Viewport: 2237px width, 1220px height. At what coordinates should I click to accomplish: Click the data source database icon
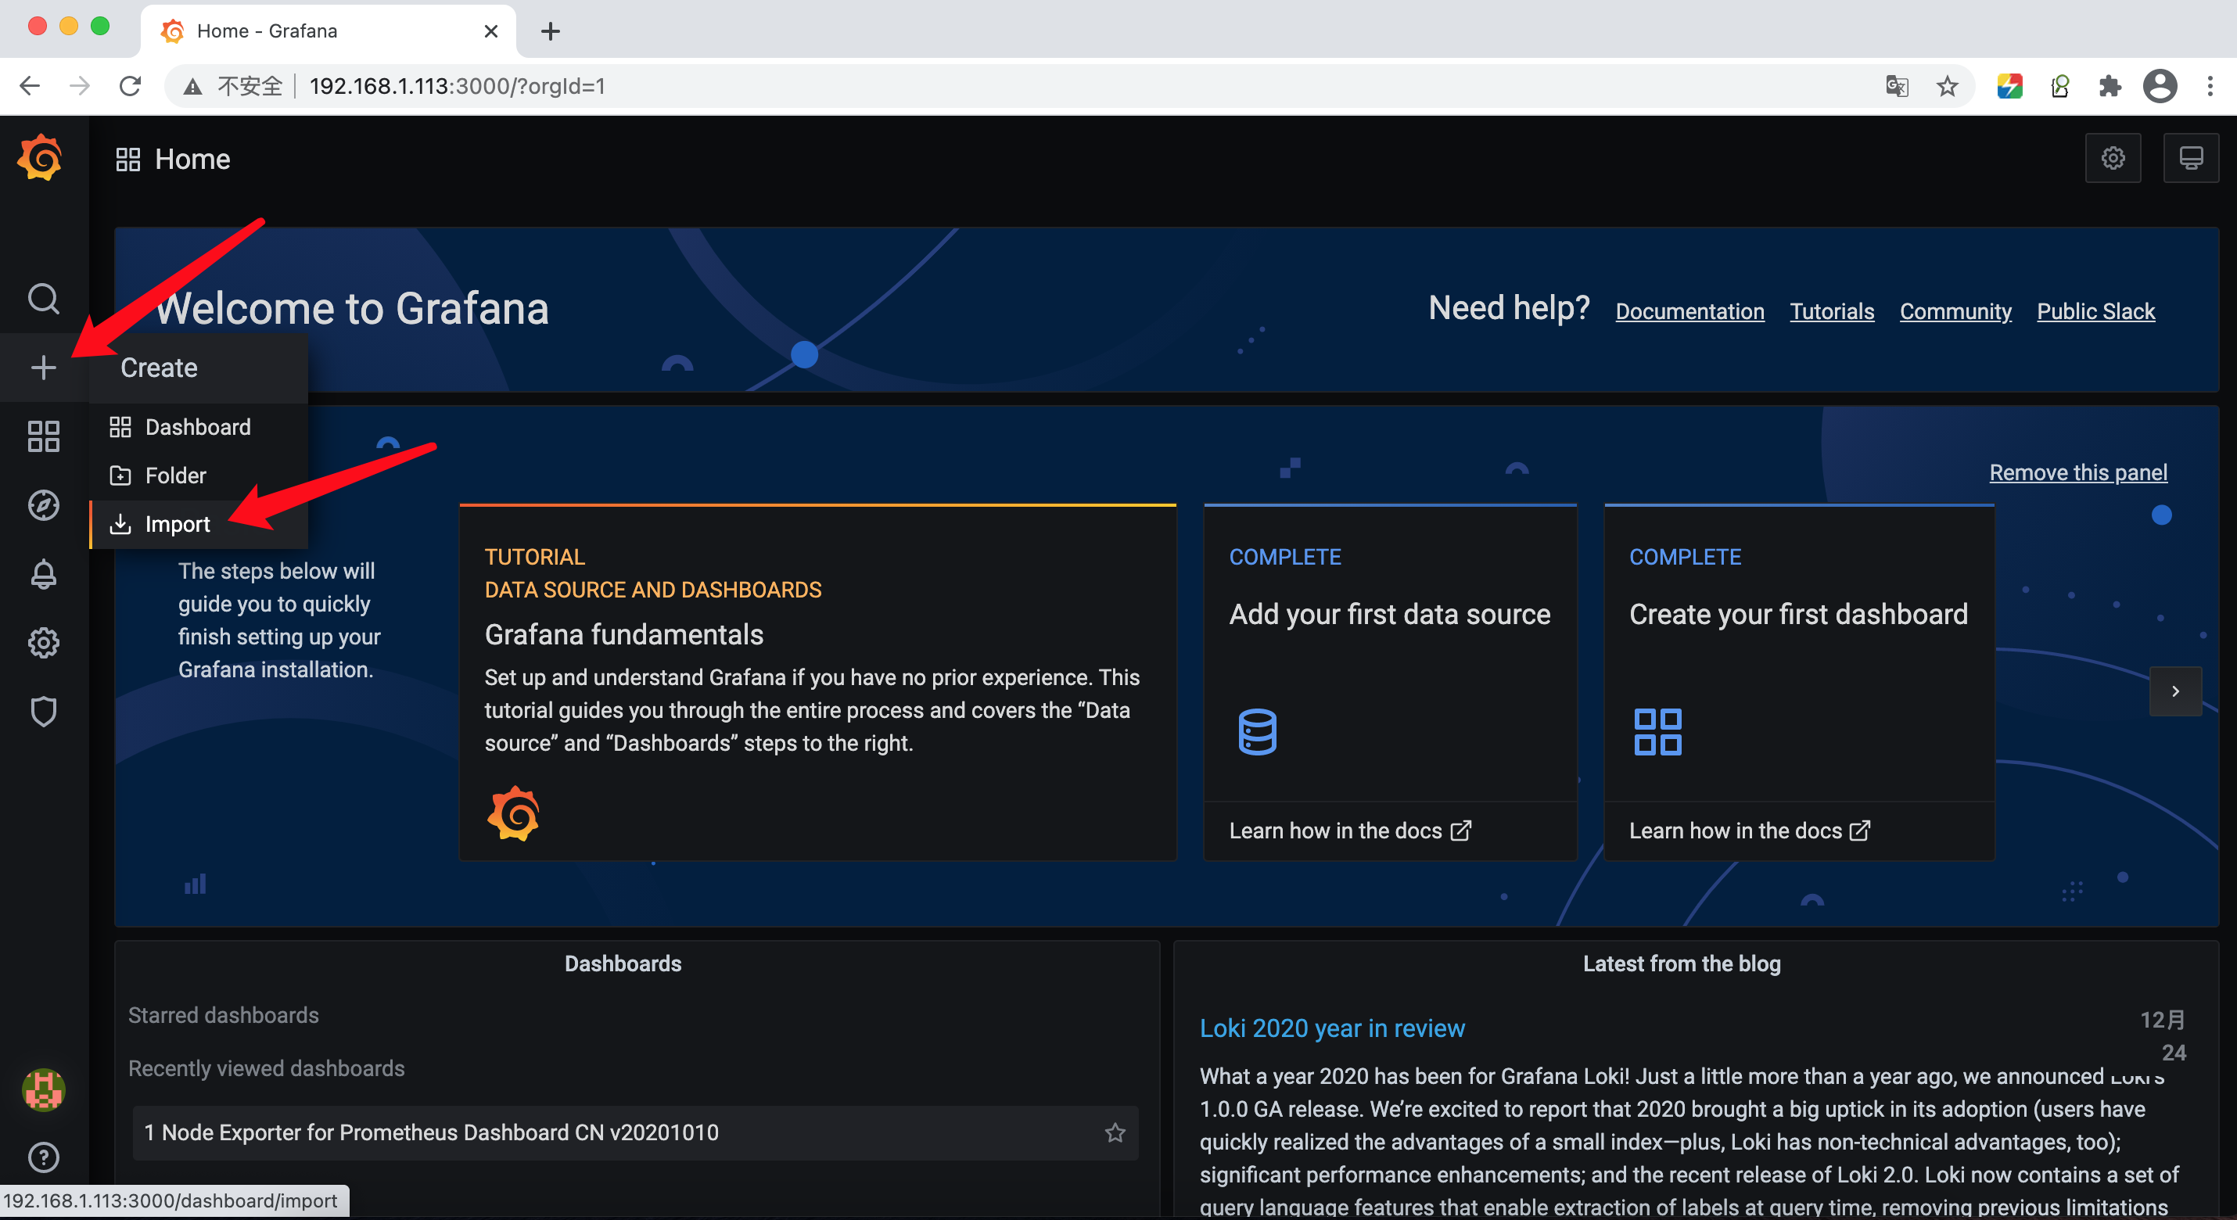tap(1257, 732)
